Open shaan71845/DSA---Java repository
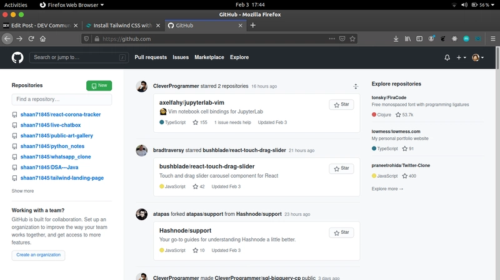 coord(49,167)
